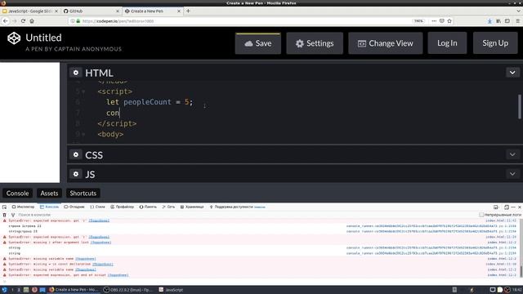
Task: Open HTML editor settings gear
Action: coord(76,73)
